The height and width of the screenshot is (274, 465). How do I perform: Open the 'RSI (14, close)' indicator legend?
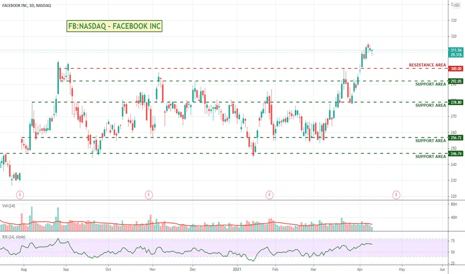(13, 237)
